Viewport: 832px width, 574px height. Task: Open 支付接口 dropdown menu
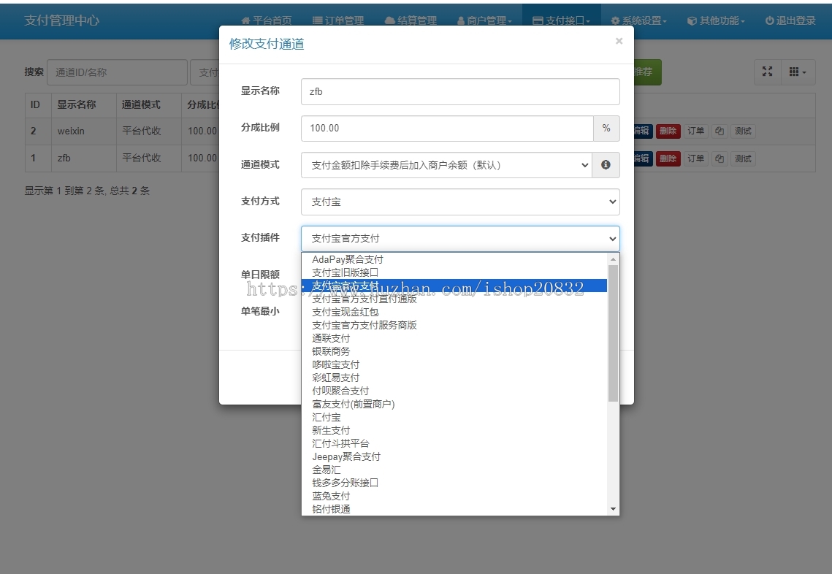(562, 20)
